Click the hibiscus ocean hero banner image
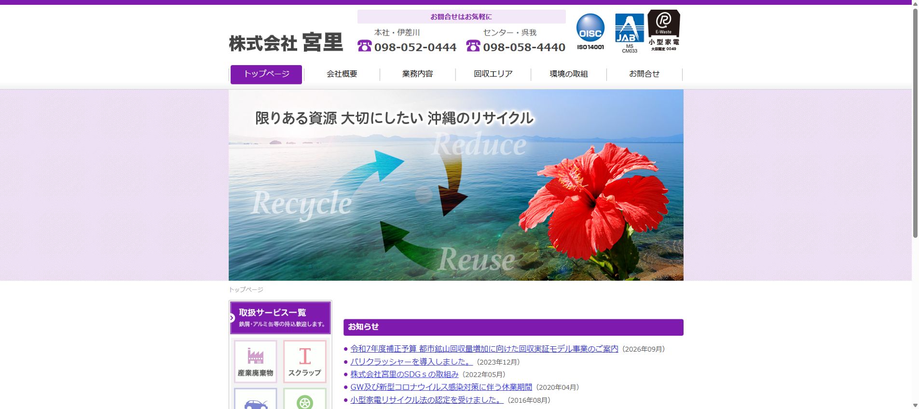 click(x=456, y=185)
